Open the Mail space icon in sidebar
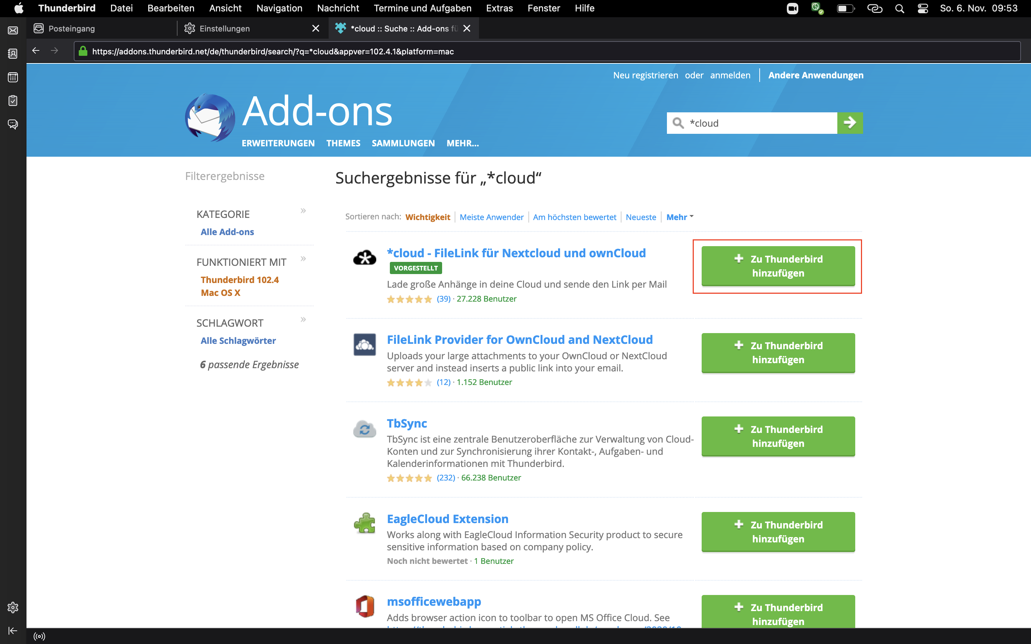The image size is (1031, 644). tap(13, 30)
